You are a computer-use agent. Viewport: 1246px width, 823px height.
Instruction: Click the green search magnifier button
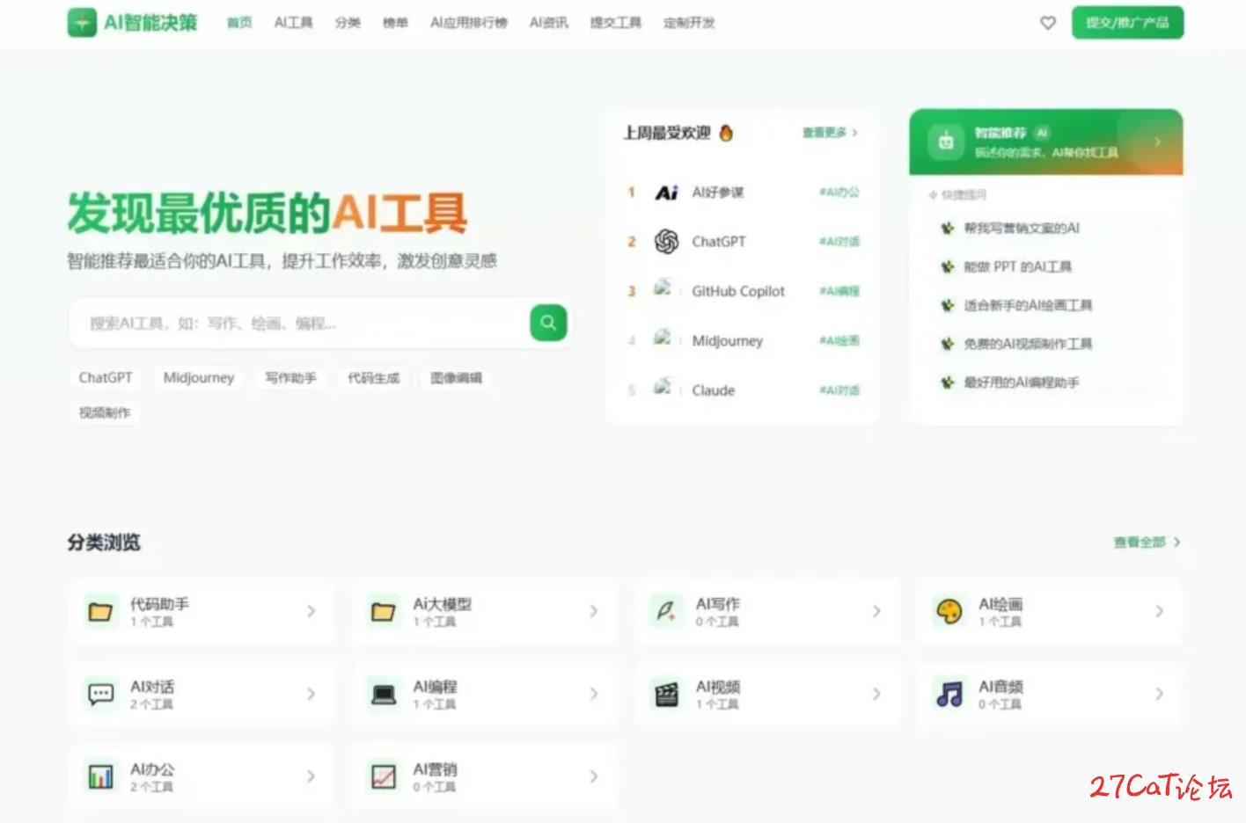click(548, 323)
